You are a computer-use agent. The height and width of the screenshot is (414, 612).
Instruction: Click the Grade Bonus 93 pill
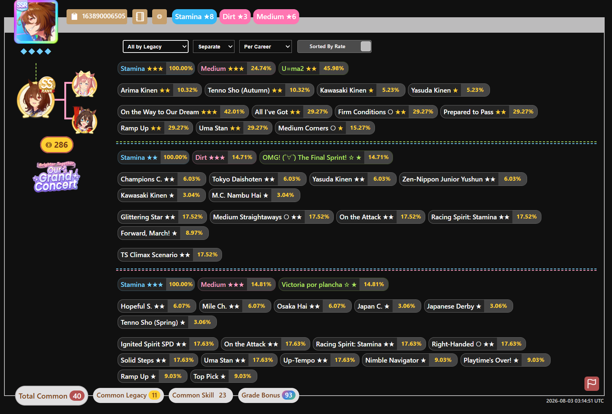pyautogui.click(x=269, y=395)
